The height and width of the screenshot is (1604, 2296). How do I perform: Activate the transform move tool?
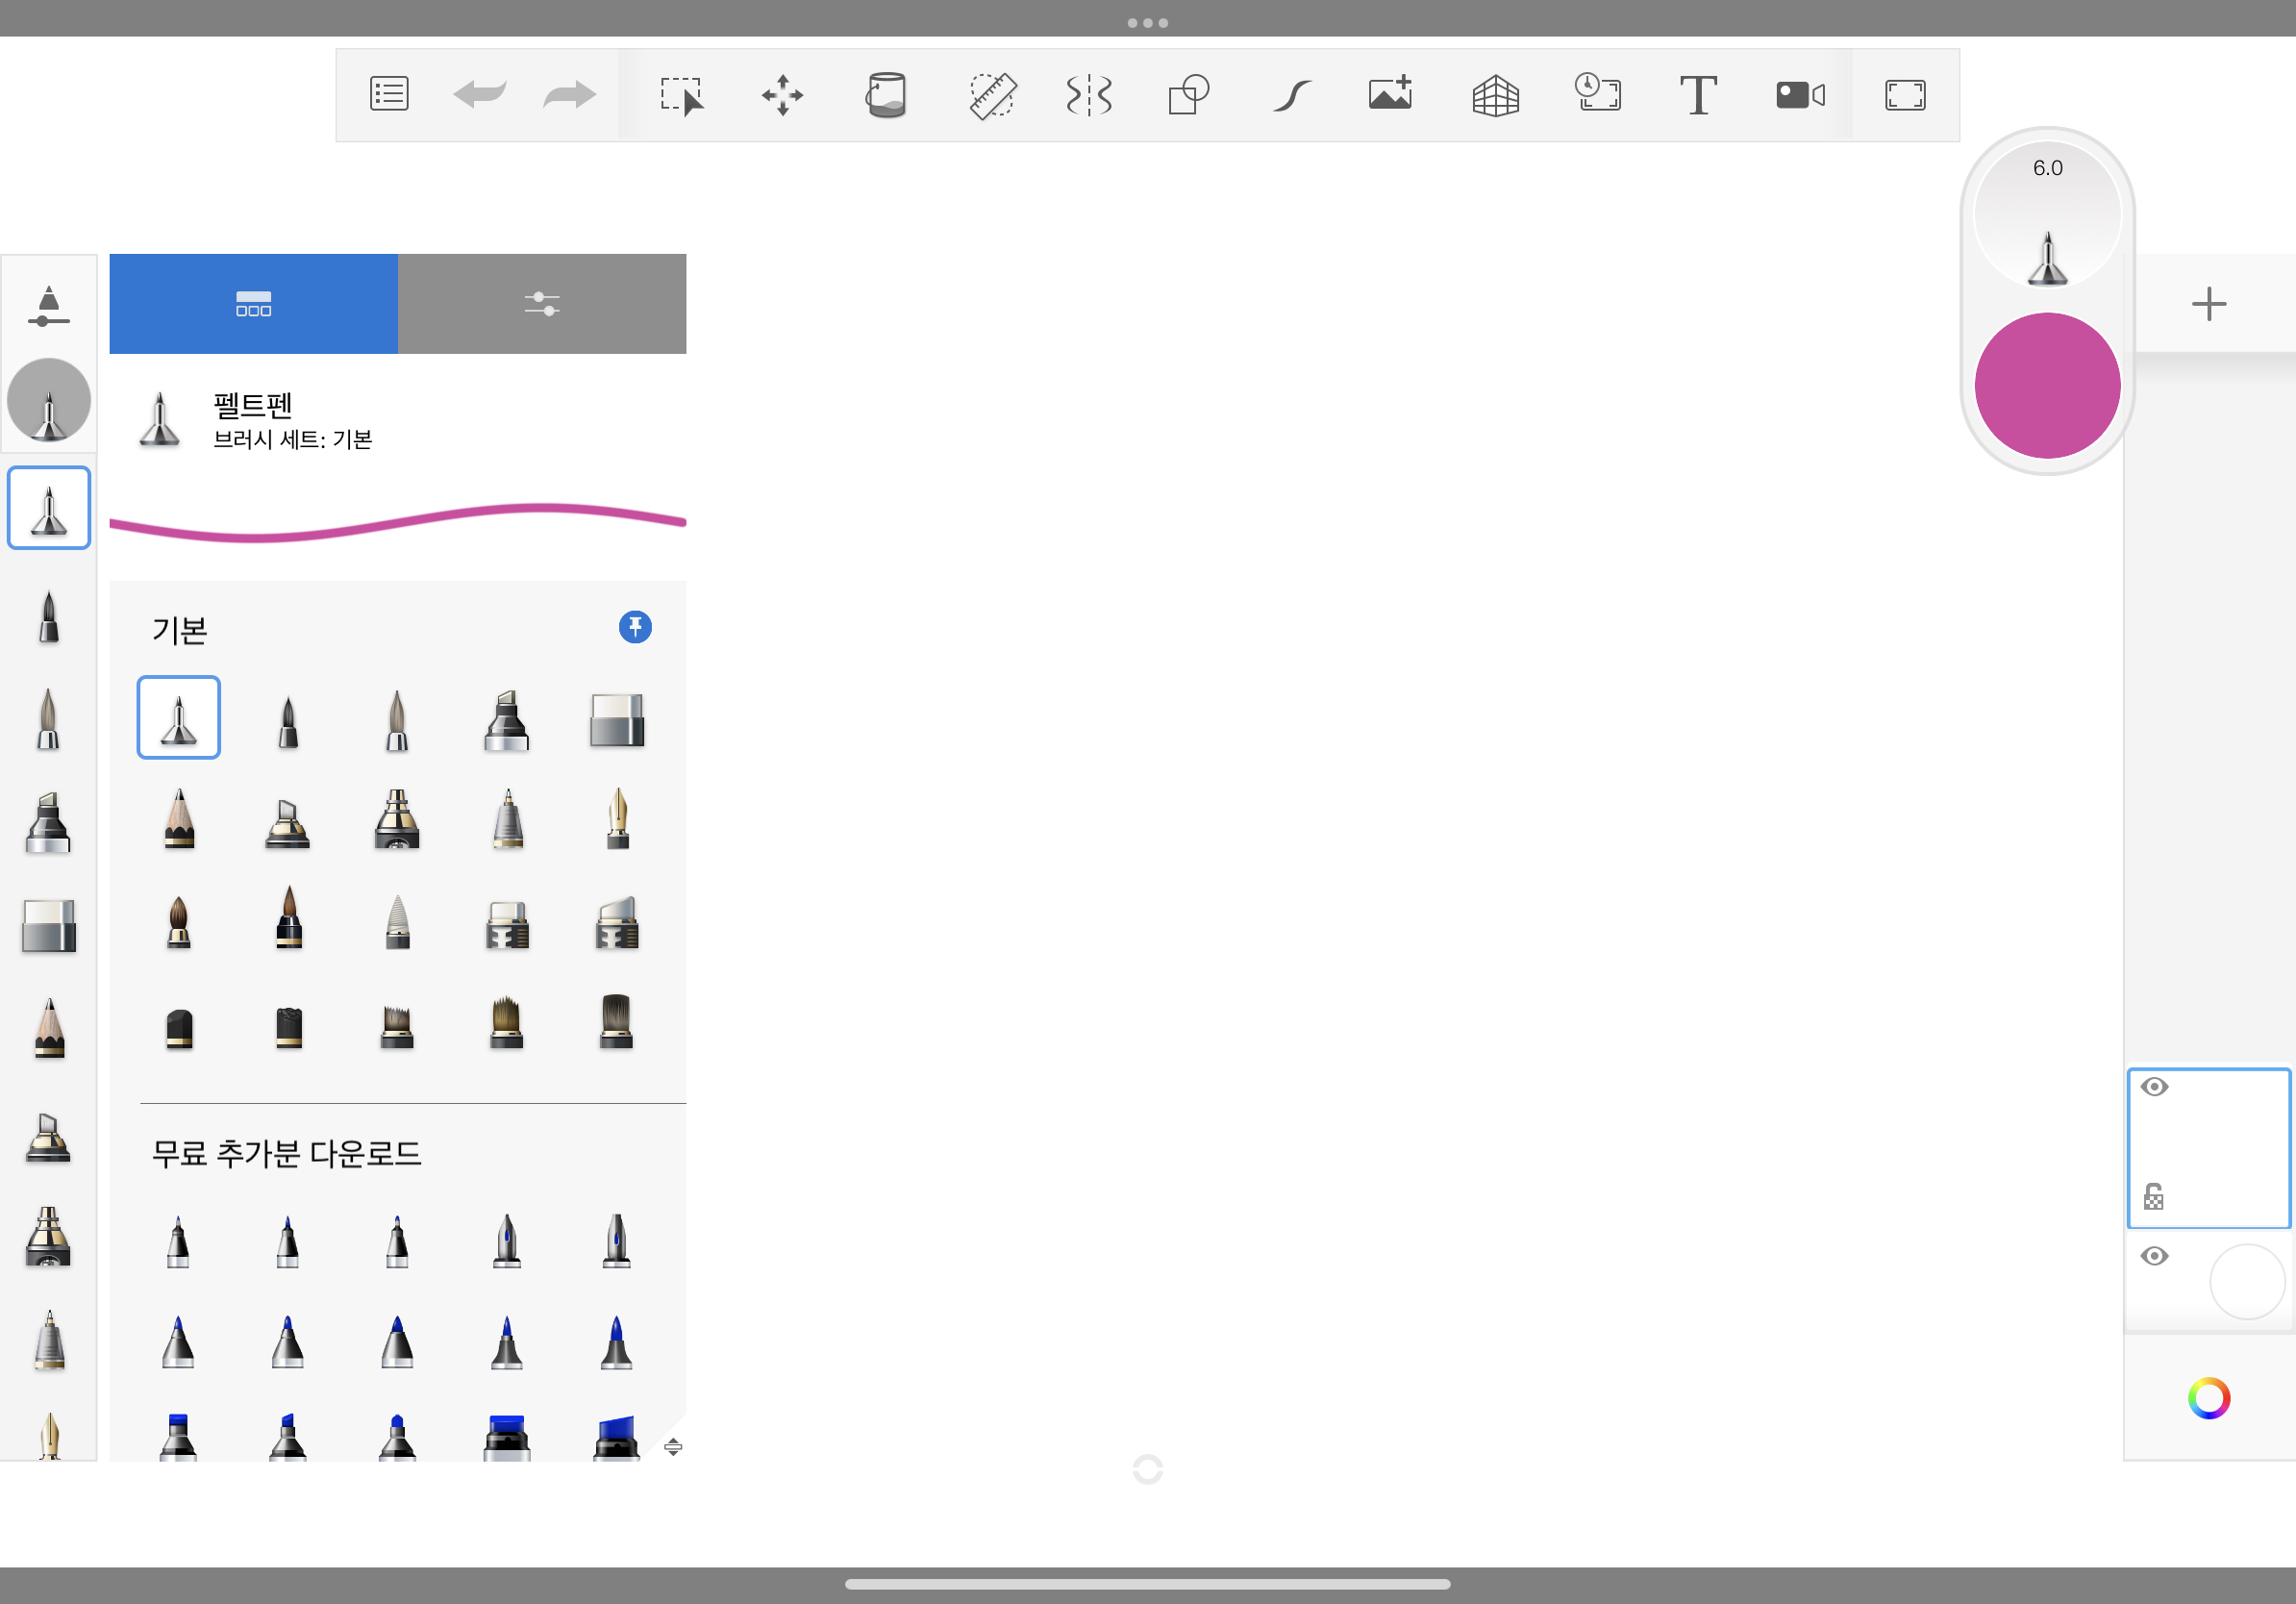[782, 96]
